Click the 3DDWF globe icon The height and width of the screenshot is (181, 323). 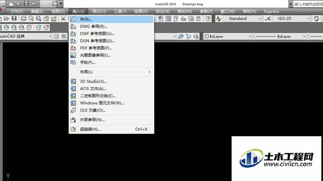[46, 19]
